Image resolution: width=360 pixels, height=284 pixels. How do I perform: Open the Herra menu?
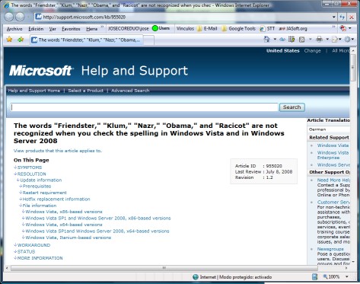coord(91,29)
